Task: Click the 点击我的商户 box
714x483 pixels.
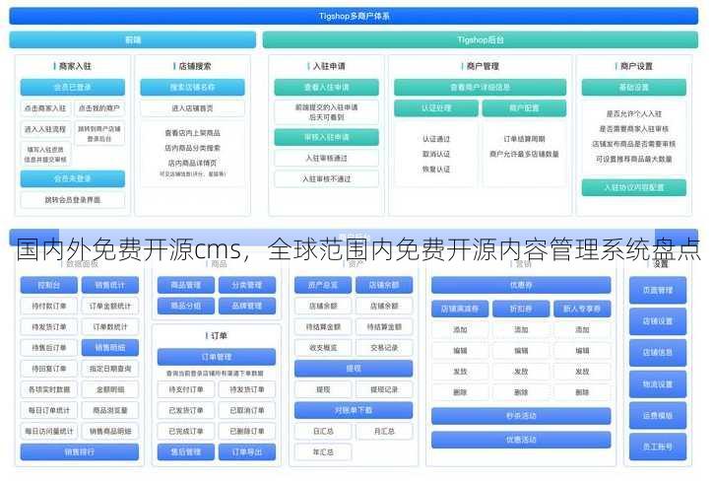Action: point(99,108)
